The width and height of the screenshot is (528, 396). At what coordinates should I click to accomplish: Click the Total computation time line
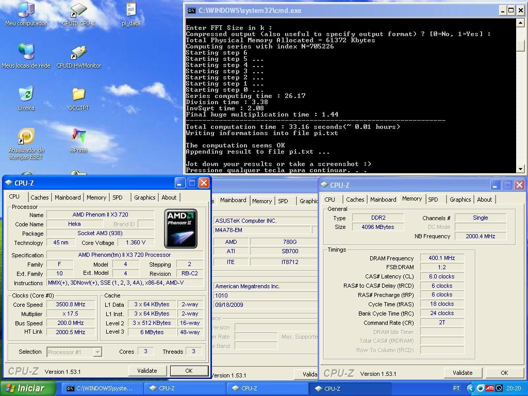click(293, 127)
